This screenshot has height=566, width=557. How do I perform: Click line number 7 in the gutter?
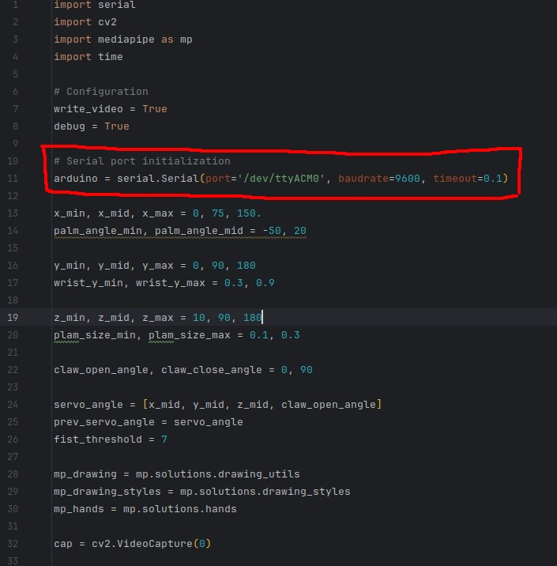point(15,109)
